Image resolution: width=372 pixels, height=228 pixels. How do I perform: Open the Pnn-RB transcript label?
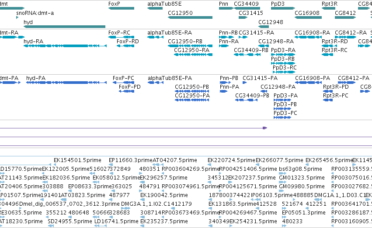[x=228, y=33]
